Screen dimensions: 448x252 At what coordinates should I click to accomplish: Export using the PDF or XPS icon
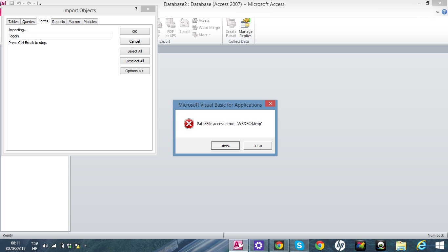pyautogui.click(x=171, y=28)
